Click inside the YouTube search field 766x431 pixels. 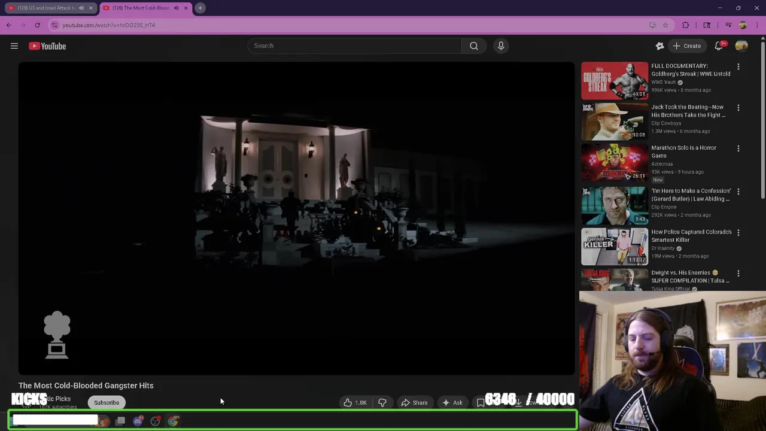point(354,45)
